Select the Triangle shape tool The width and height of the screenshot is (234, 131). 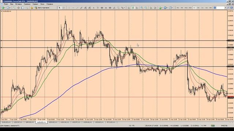pos(106,8)
